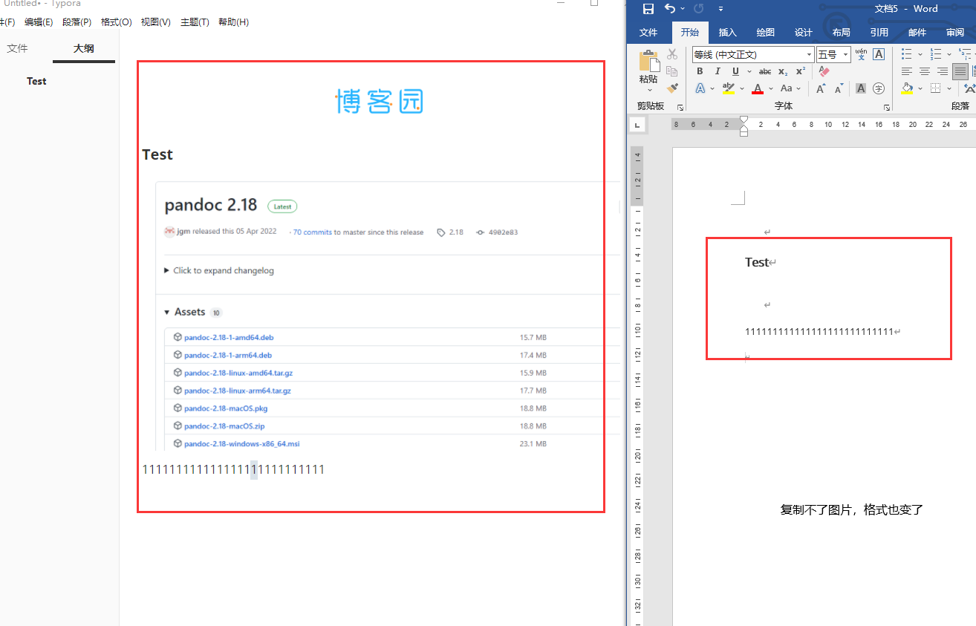The width and height of the screenshot is (976, 626).
Task: Toggle Italic formatting in Word
Action: tap(718, 71)
